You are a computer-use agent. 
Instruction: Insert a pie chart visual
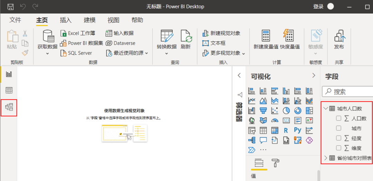[286, 110]
